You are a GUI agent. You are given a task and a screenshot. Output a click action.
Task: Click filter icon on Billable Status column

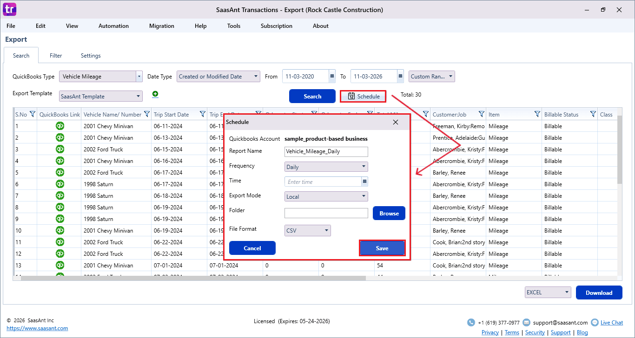(593, 114)
